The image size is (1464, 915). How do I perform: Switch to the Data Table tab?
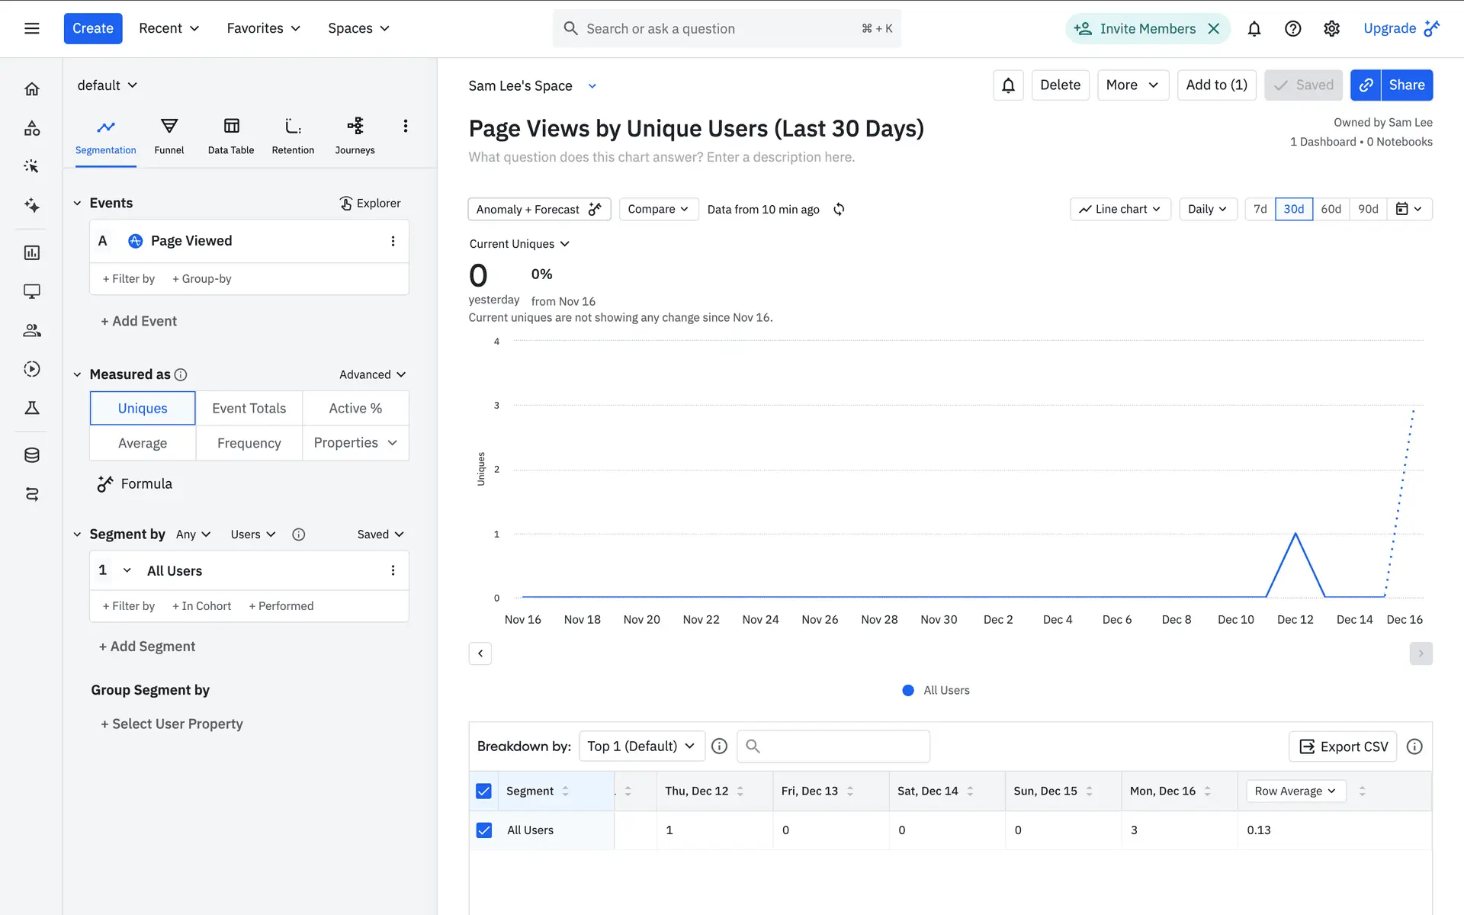tap(231, 136)
